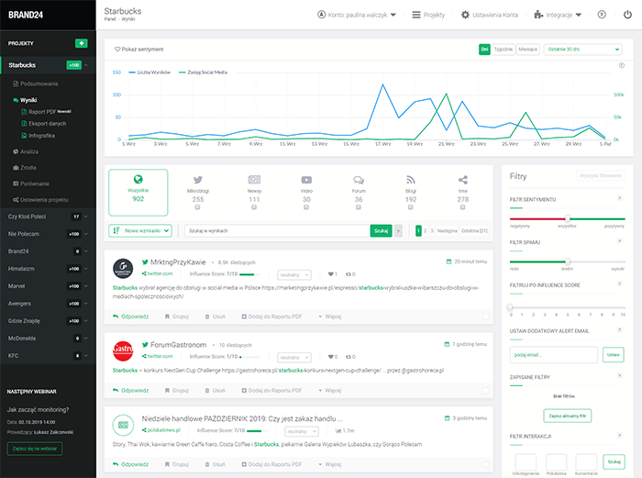
Task: Click Ustaw button for alert email
Action: [x=613, y=355]
